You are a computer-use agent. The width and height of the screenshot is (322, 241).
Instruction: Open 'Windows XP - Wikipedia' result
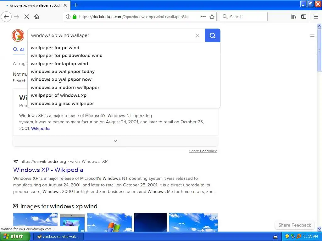coord(48,170)
